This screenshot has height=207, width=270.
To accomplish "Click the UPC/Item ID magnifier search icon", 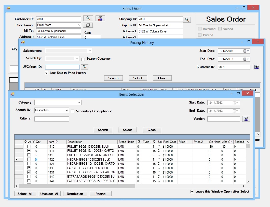I will pos(85,67).
